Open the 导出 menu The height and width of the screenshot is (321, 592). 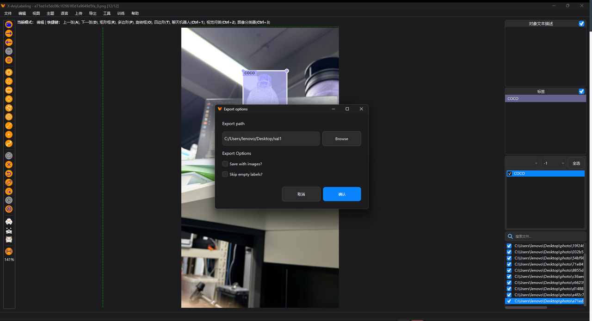[x=92, y=13]
